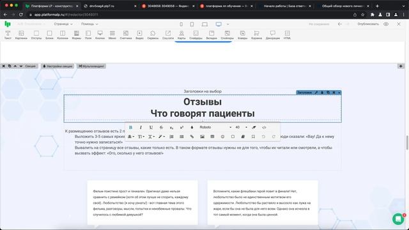
Task: Select the Текст widget in the toolbar
Action: click(x=8, y=35)
